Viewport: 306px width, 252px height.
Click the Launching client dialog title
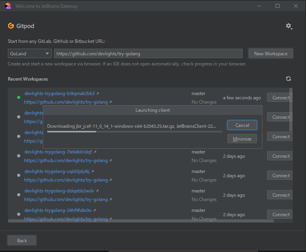point(153,110)
